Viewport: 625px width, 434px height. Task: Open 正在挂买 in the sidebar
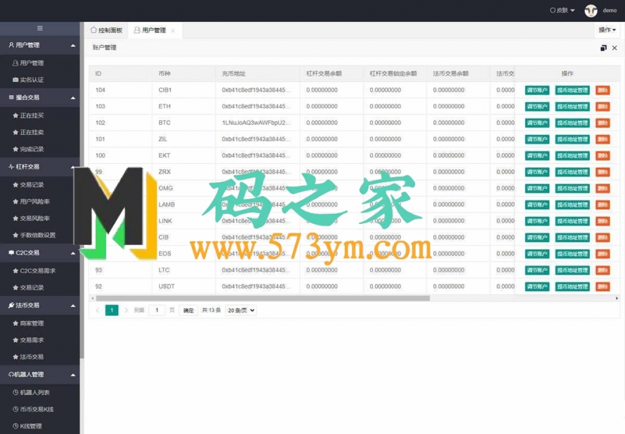click(28, 115)
